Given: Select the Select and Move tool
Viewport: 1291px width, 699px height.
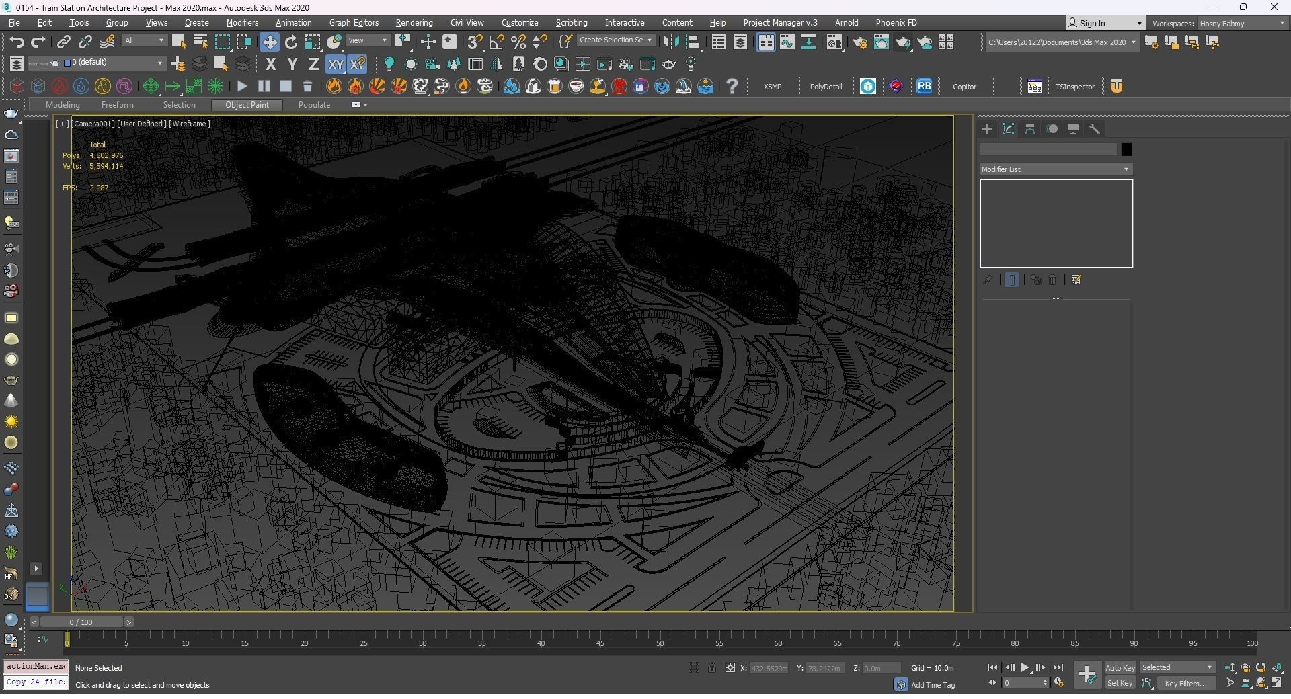Looking at the screenshot, I should click(269, 42).
